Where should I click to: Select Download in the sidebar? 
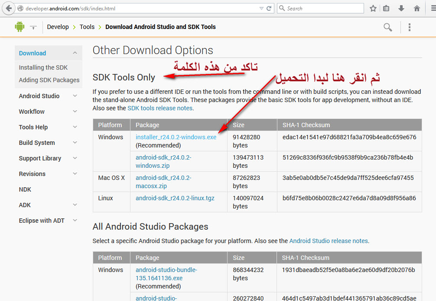tap(33, 53)
